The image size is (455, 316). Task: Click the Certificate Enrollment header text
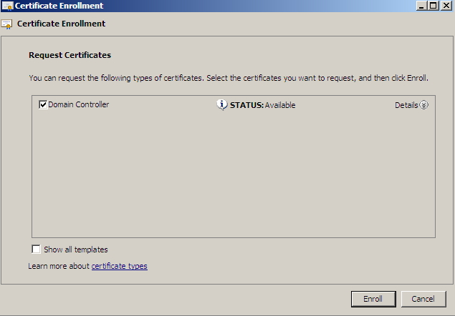(x=61, y=24)
